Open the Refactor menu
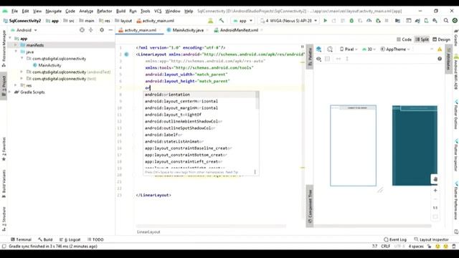The image size is (459, 258). (104, 11)
